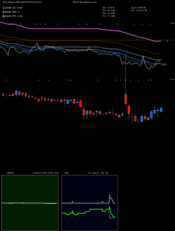Click the magenta DOW PT legend swatch
Screen dimensions: 175x231
(3, 16)
